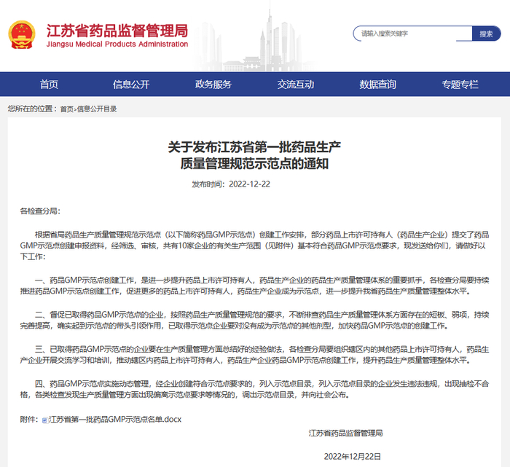Image resolution: width=510 pixels, height=467 pixels.
Task: Click the second title line 质量管理规范示范点的通知
Action: pyautogui.click(x=254, y=164)
